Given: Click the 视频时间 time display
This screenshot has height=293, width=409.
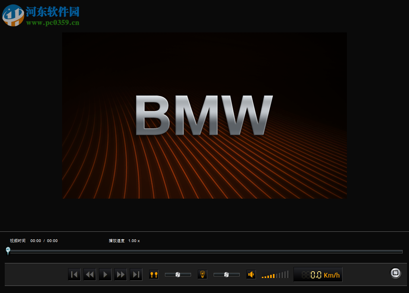Looking at the screenshot, I should 34,240.
